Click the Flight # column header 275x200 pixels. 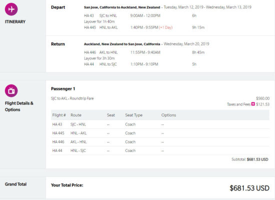59,115
